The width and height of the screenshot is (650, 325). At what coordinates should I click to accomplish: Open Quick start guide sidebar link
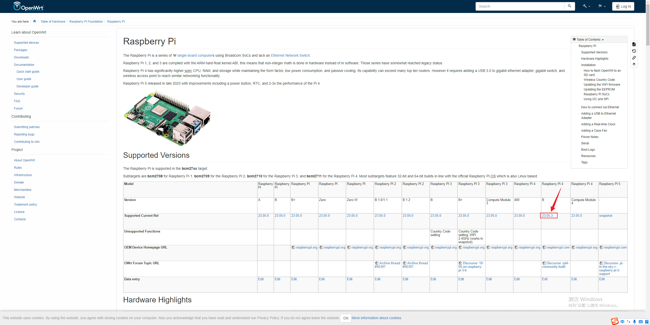(28, 72)
